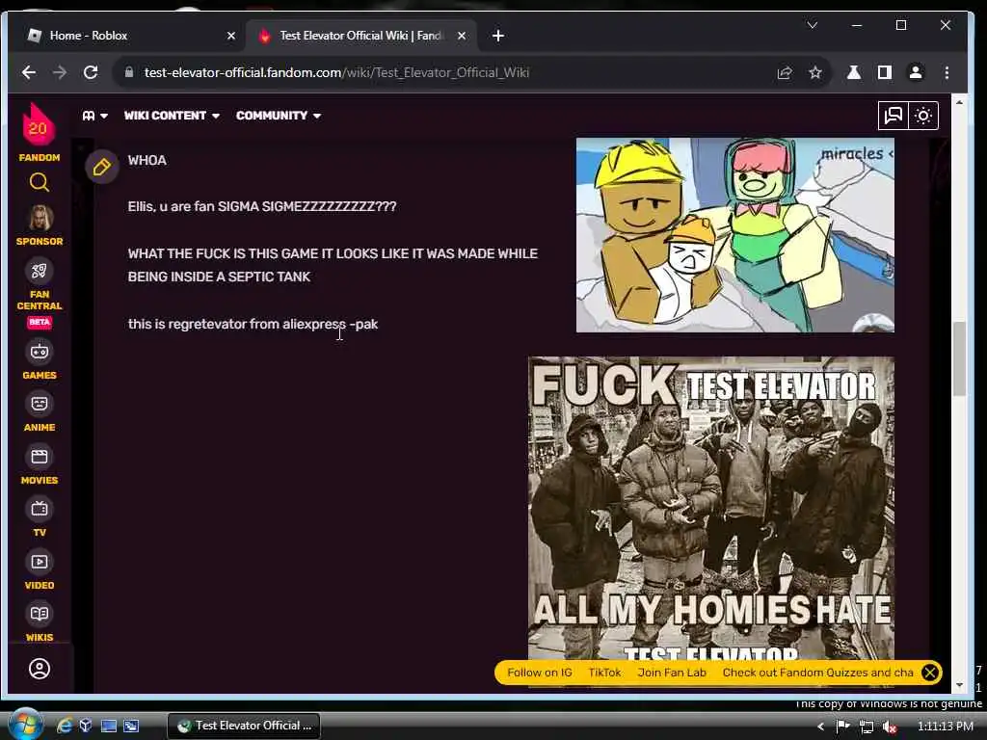The width and height of the screenshot is (987, 740).
Task: Open the VirtualBox cube taskbar icon
Action: point(86,726)
